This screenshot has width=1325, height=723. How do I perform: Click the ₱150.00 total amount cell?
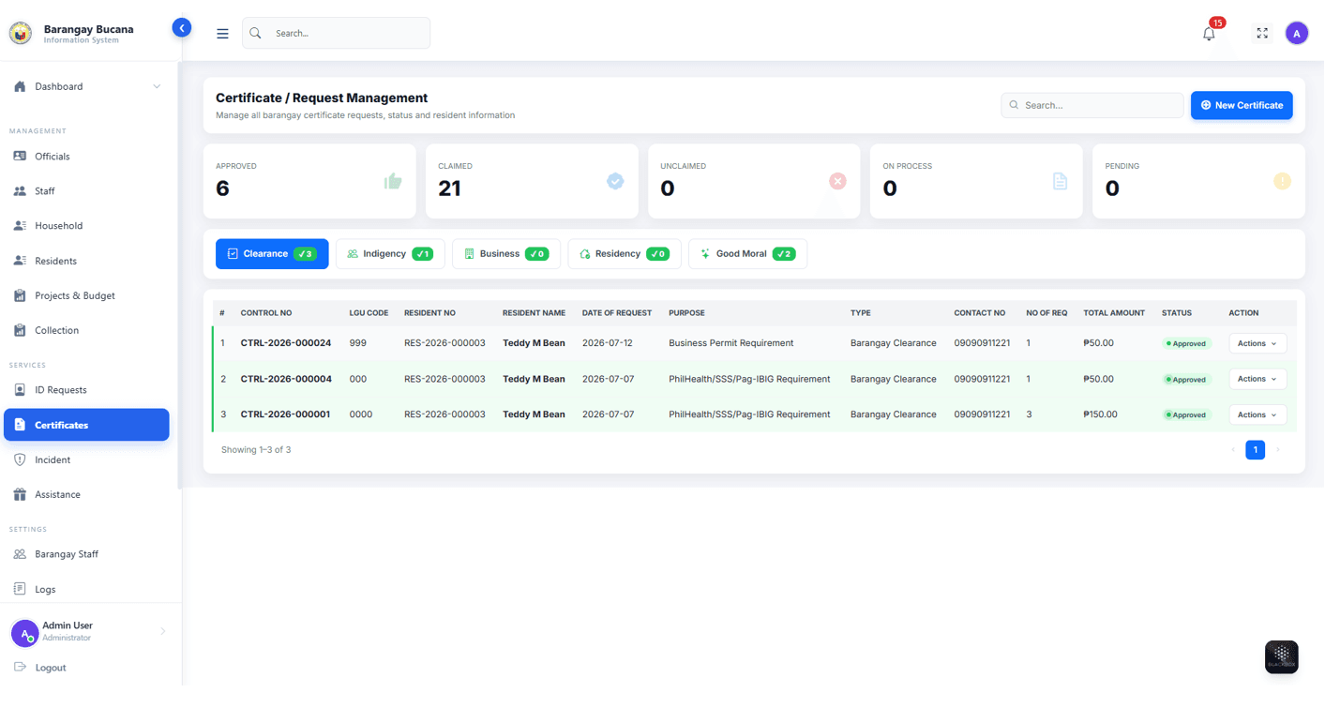[x=1099, y=414]
